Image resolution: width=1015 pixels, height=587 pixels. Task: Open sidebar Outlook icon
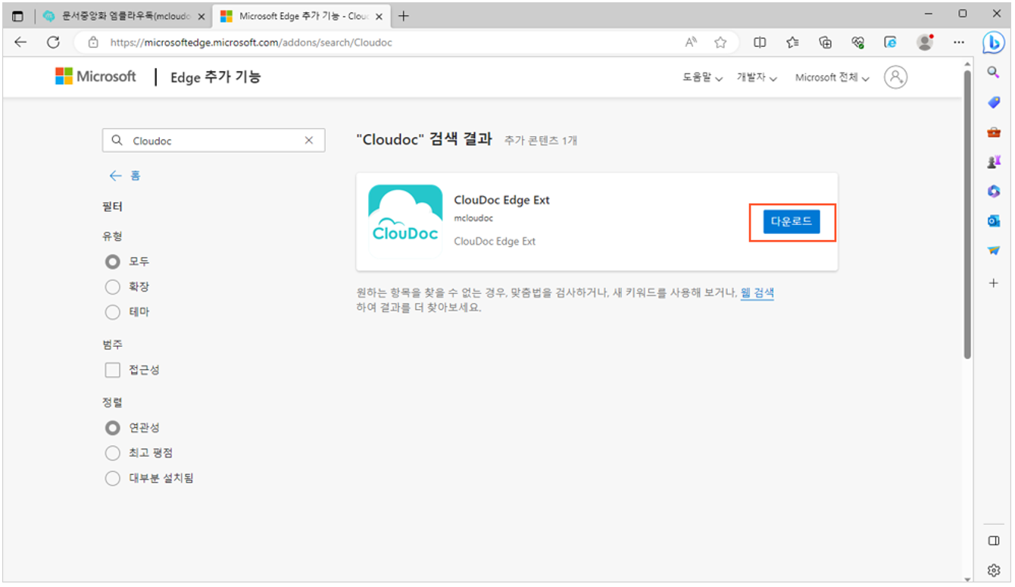[994, 220]
